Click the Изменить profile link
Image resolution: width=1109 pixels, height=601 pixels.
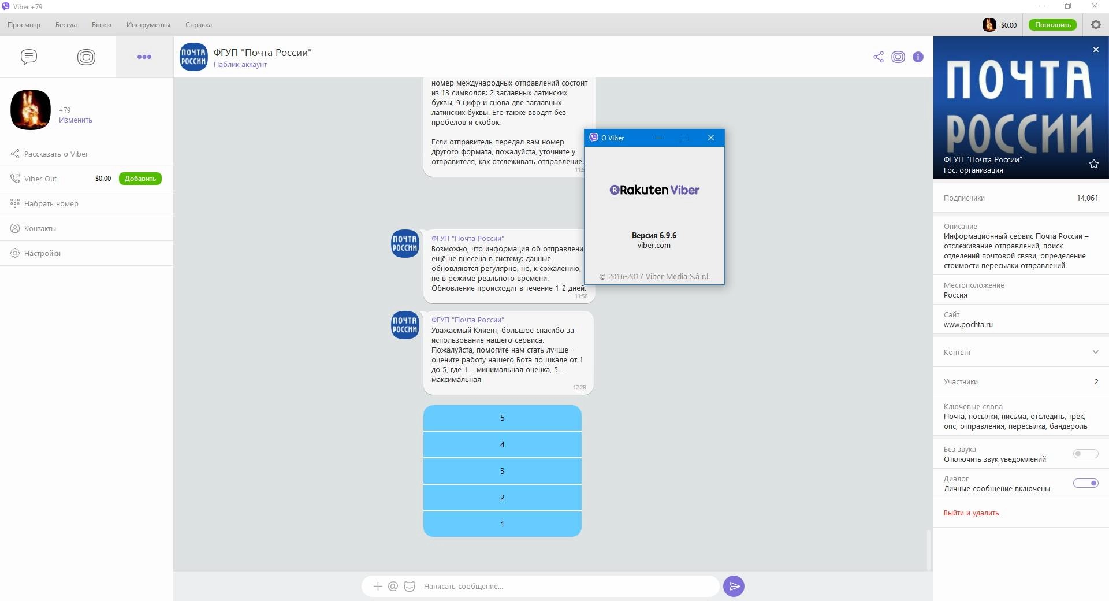pyautogui.click(x=75, y=120)
